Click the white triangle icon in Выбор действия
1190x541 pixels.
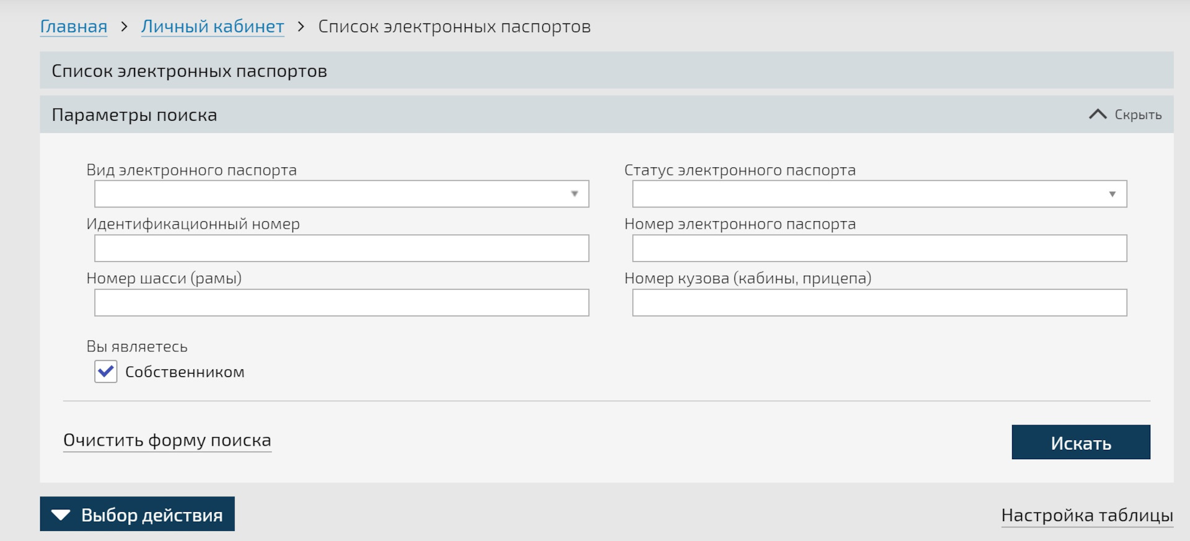pyautogui.click(x=61, y=515)
